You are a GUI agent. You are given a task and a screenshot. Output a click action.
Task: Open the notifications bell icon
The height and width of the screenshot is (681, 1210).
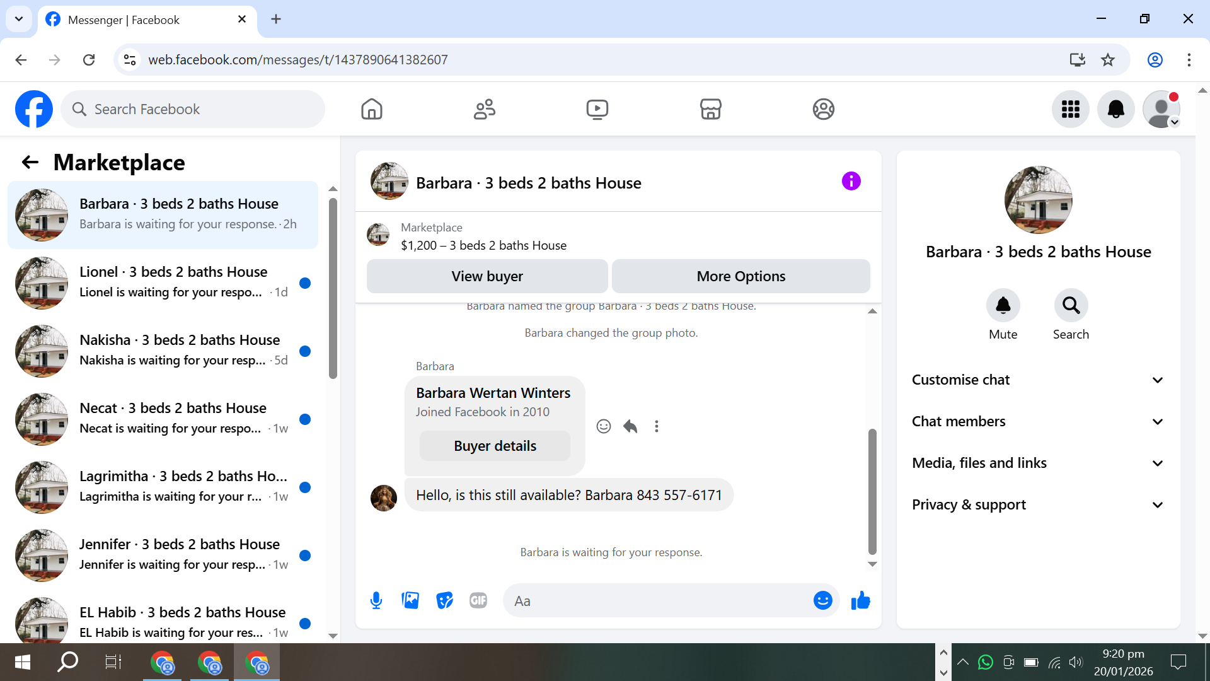[x=1116, y=109]
